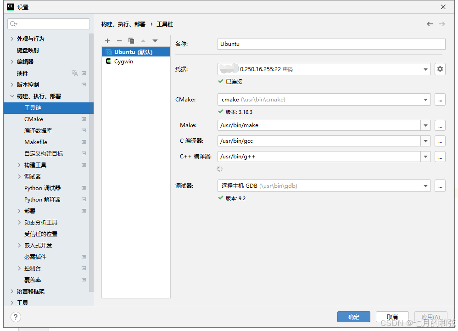Screen dimensions: 458x331
Task: Click the project-level icon beside 编译数据库
Action: click(84, 130)
